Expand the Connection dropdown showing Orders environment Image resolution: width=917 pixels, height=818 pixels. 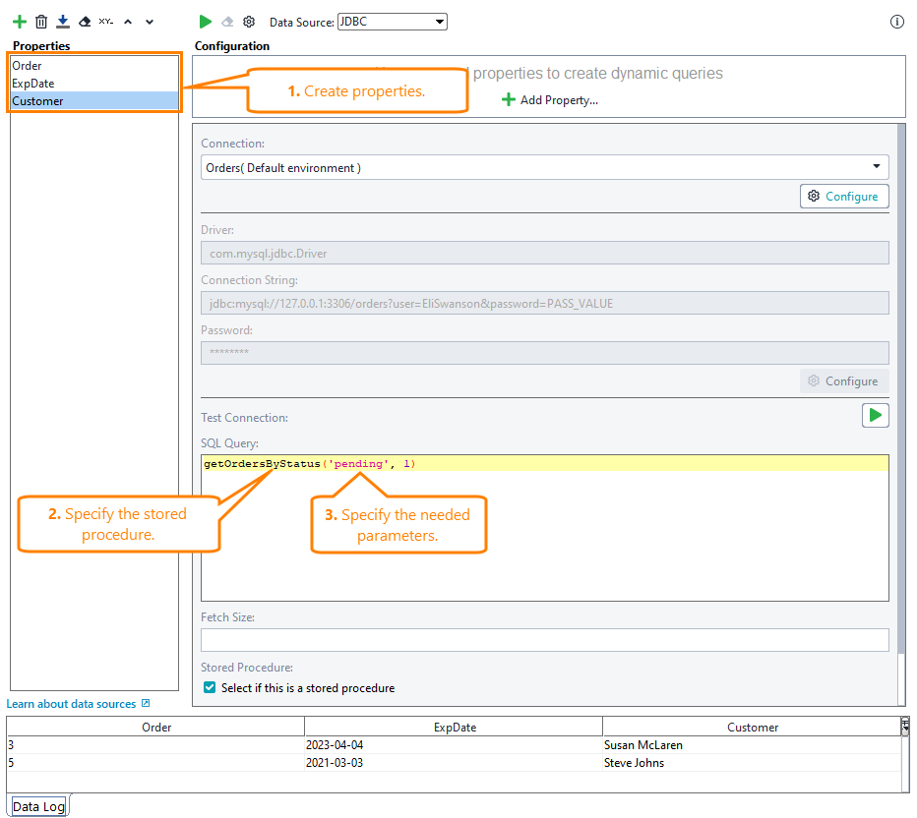click(875, 167)
